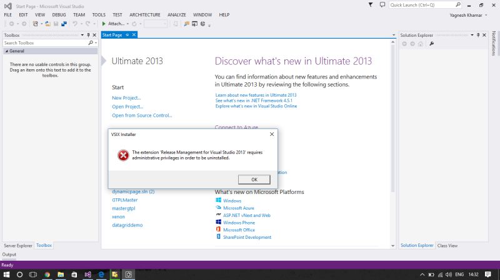Toggle the Solution Explorer auto-hide pin

point(478,35)
